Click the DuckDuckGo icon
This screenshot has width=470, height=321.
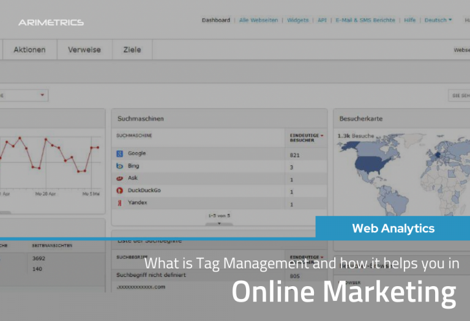120,191
